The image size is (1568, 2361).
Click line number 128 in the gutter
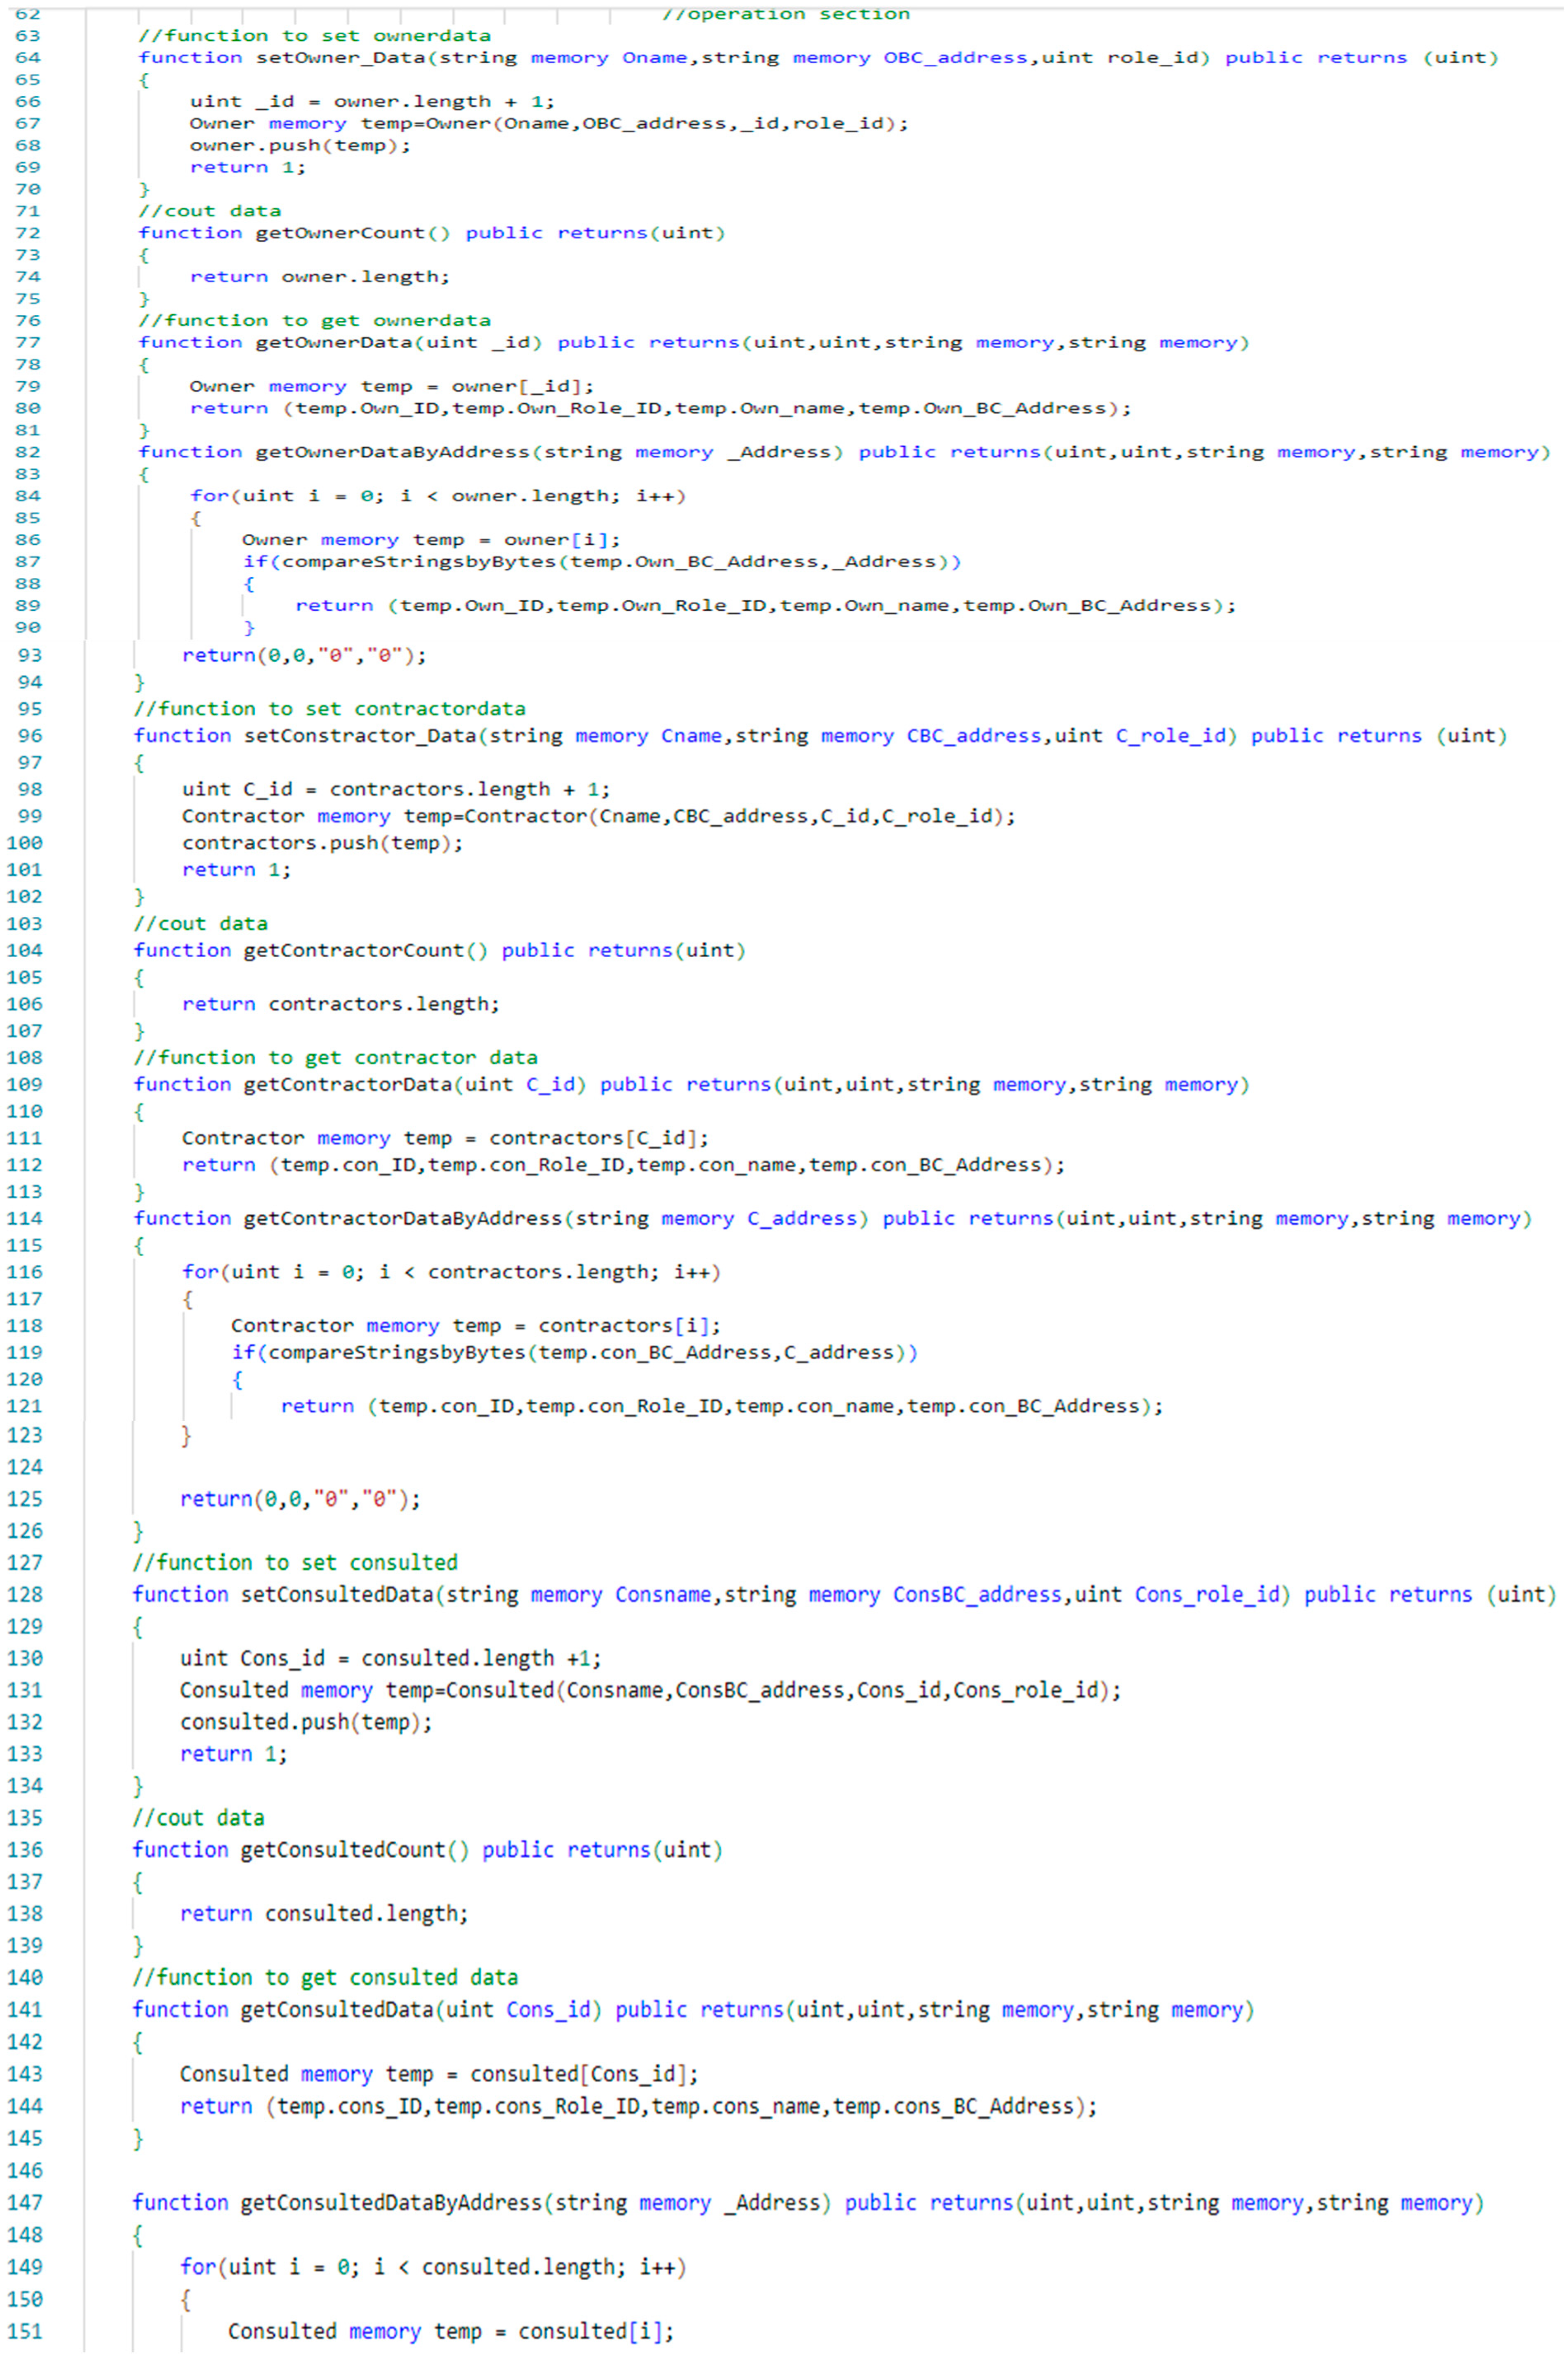pos(25,1594)
